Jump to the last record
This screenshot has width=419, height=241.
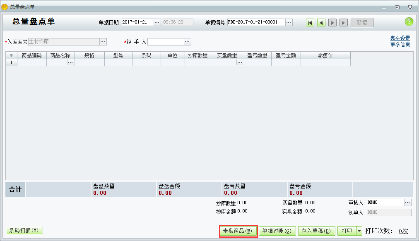[343, 22]
